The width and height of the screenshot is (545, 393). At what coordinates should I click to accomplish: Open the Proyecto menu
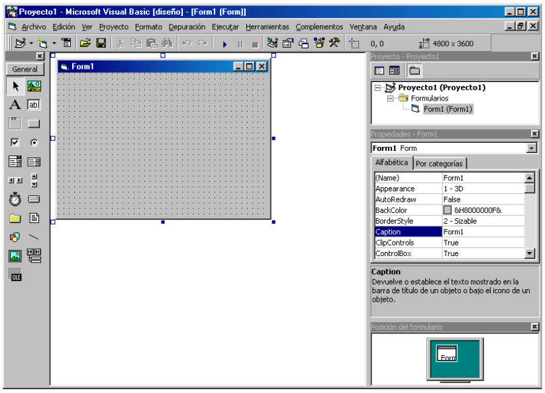114,26
